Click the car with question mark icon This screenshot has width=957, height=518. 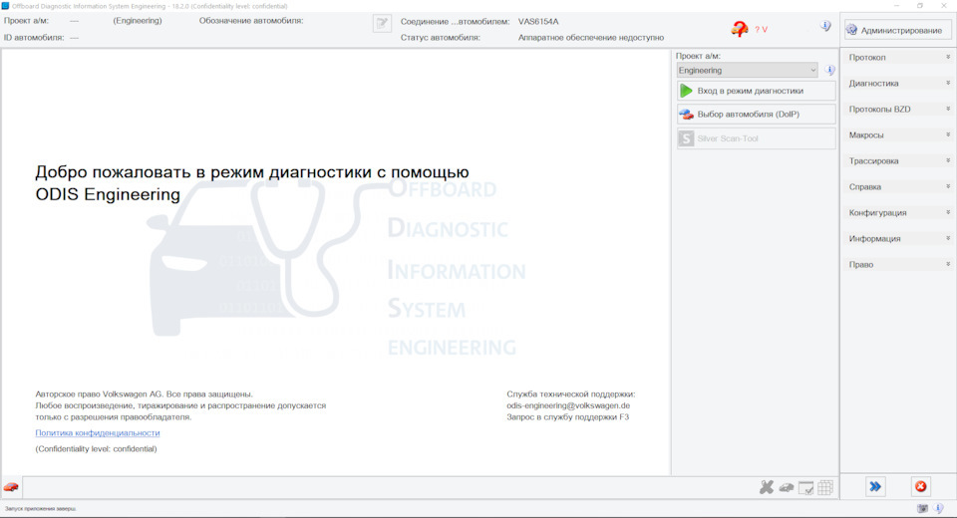point(740,28)
